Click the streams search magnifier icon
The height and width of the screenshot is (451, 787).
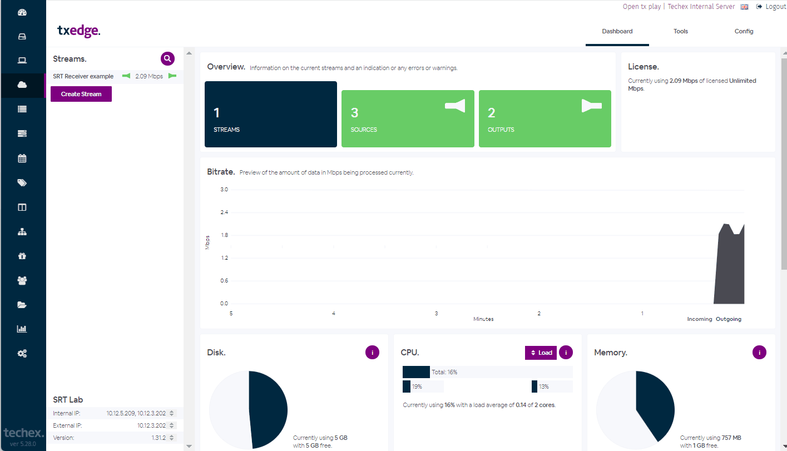click(167, 58)
